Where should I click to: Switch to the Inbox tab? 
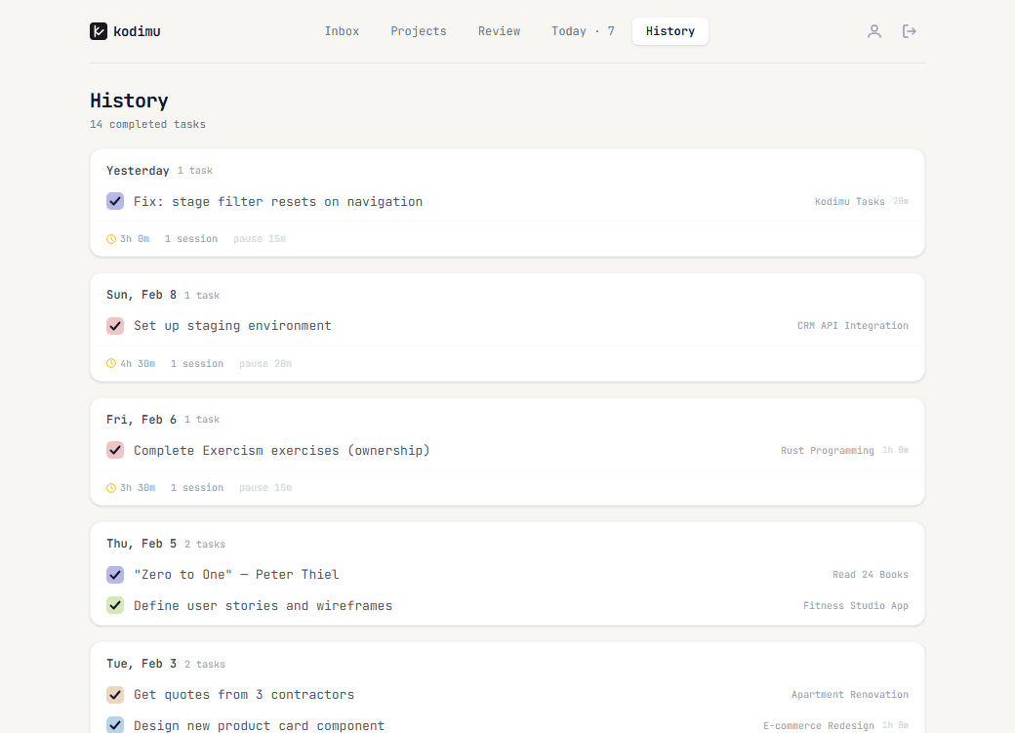tap(342, 30)
